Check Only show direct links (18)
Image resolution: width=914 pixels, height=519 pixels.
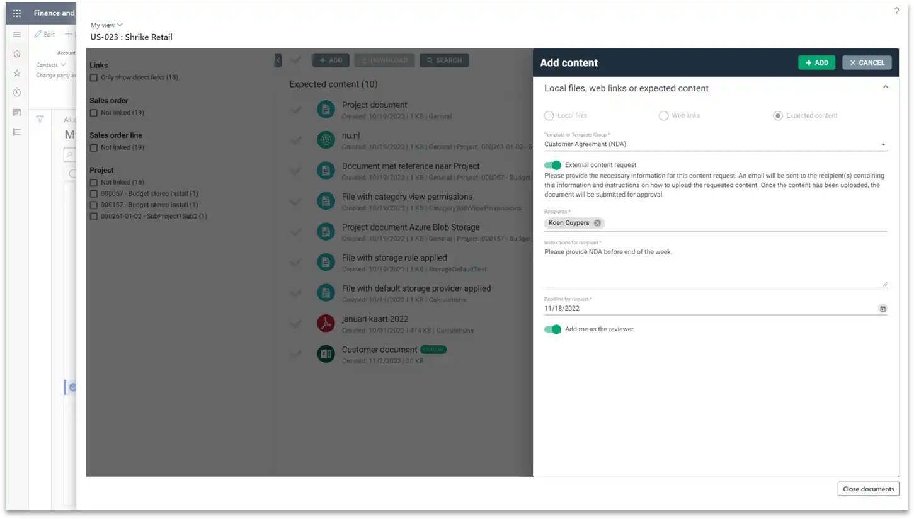94,77
